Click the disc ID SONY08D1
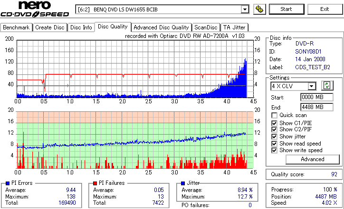This screenshot has width=344, height=209. [x=308, y=52]
